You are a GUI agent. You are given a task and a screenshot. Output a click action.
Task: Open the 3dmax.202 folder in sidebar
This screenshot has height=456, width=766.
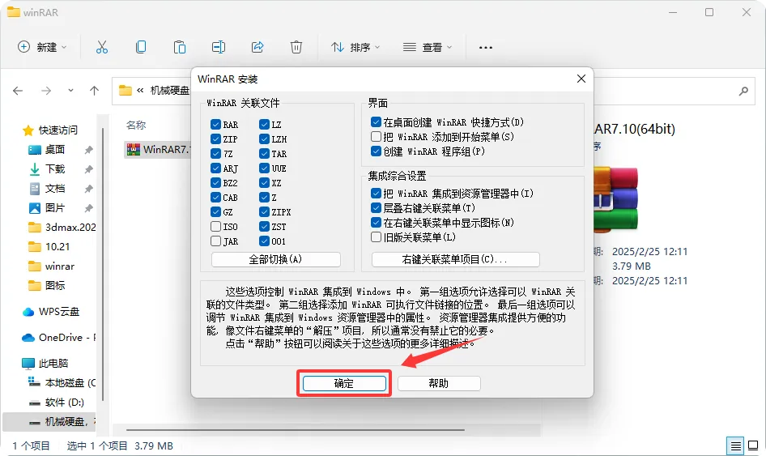(62, 228)
